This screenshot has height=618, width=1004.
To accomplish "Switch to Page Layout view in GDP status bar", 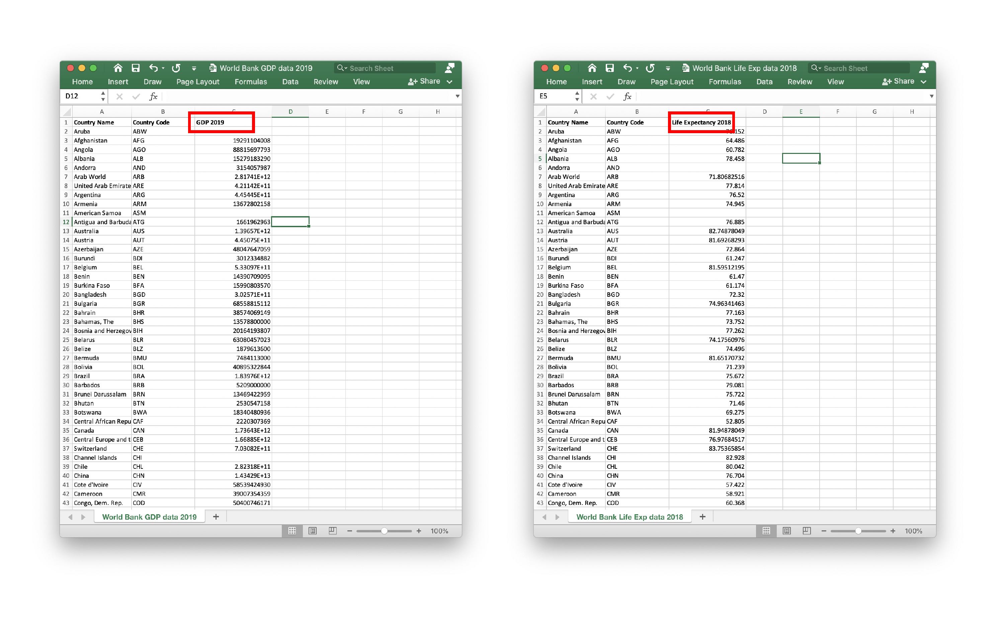I will (x=312, y=531).
